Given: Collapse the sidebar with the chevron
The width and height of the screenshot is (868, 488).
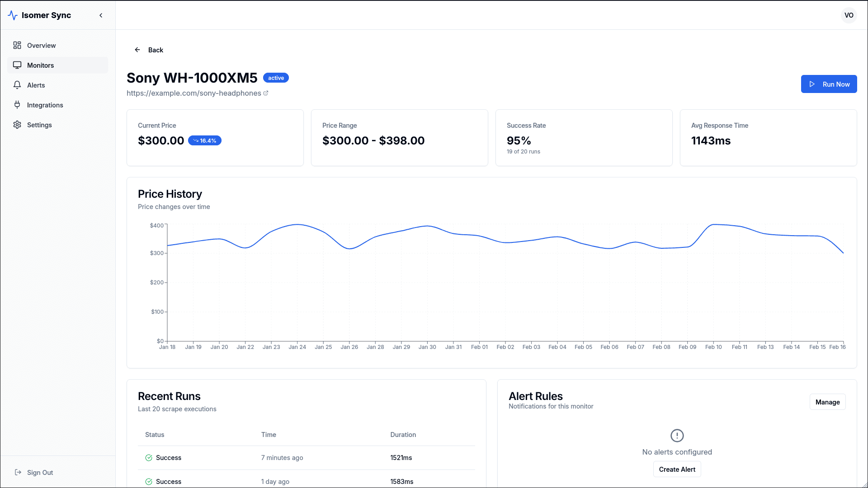Looking at the screenshot, I should click(x=101, y=15).
